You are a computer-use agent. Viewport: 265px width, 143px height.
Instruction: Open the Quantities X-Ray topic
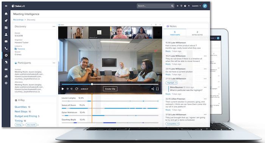pyautogui.click(x=20, y=107)
